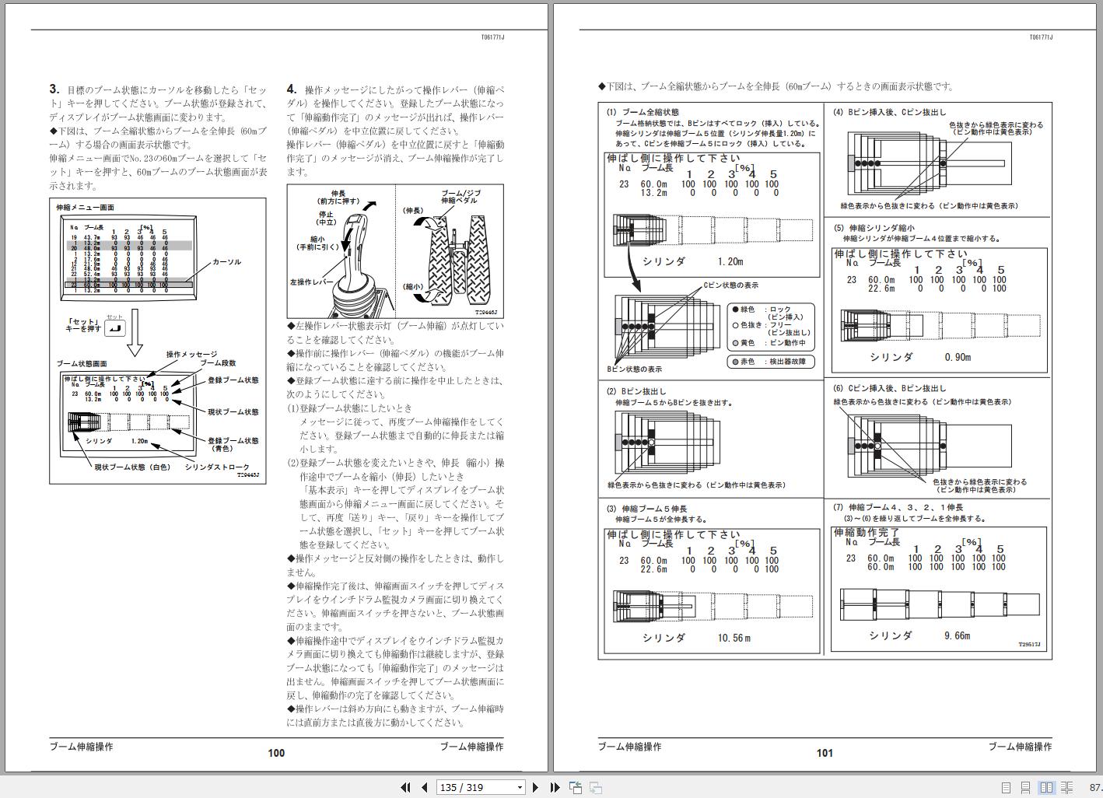Go to the previous page

(x=424, y=787)
